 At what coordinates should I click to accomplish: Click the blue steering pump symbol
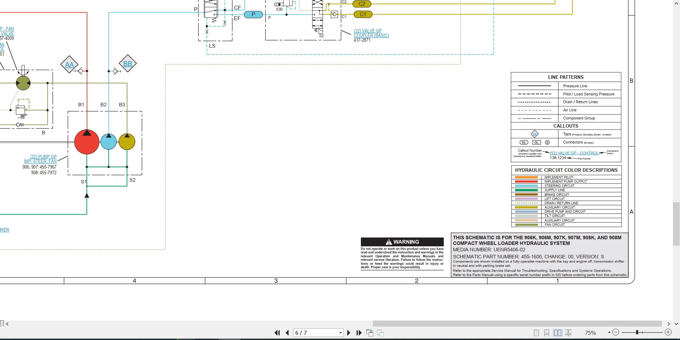pyautogui.click(x=109, y=142)
